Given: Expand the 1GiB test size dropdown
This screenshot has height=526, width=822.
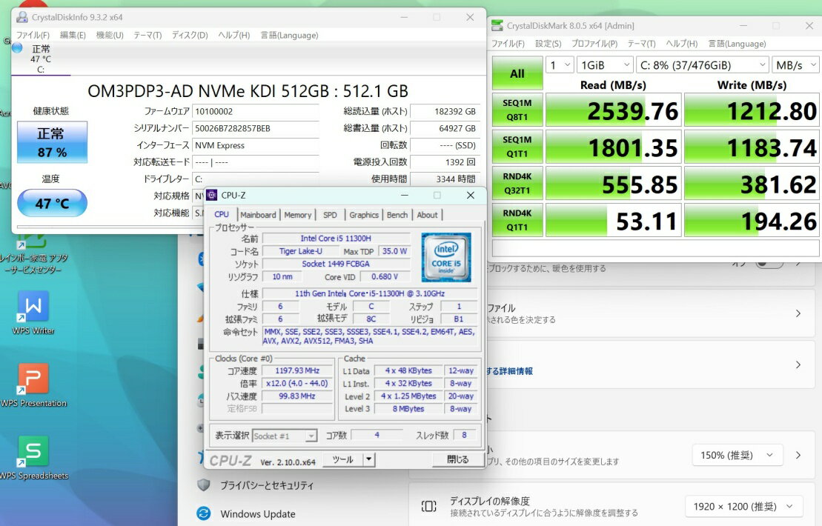Looking at the screenshot, I should tap(605, 65).
